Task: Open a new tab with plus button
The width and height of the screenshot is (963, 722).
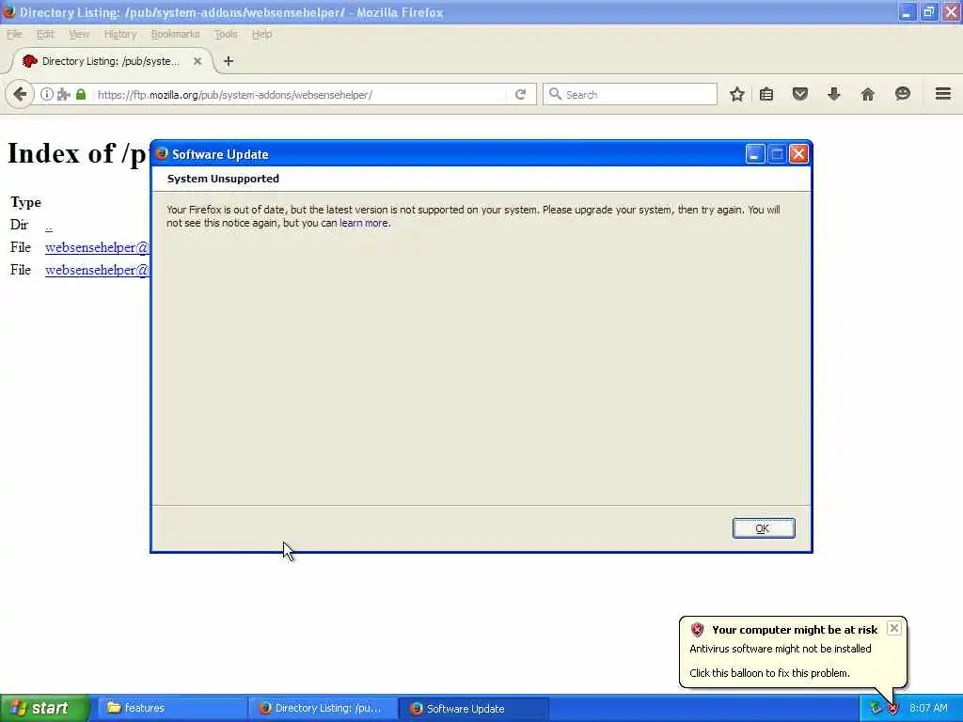Action: click(x=229, y=61)
